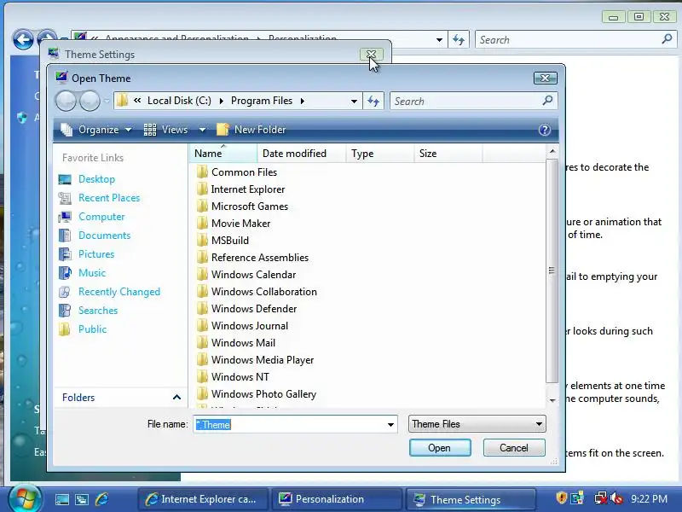682x512 pixels.
Task: Select the Windows Defender folder icon
Action: [x=202, y=308]
